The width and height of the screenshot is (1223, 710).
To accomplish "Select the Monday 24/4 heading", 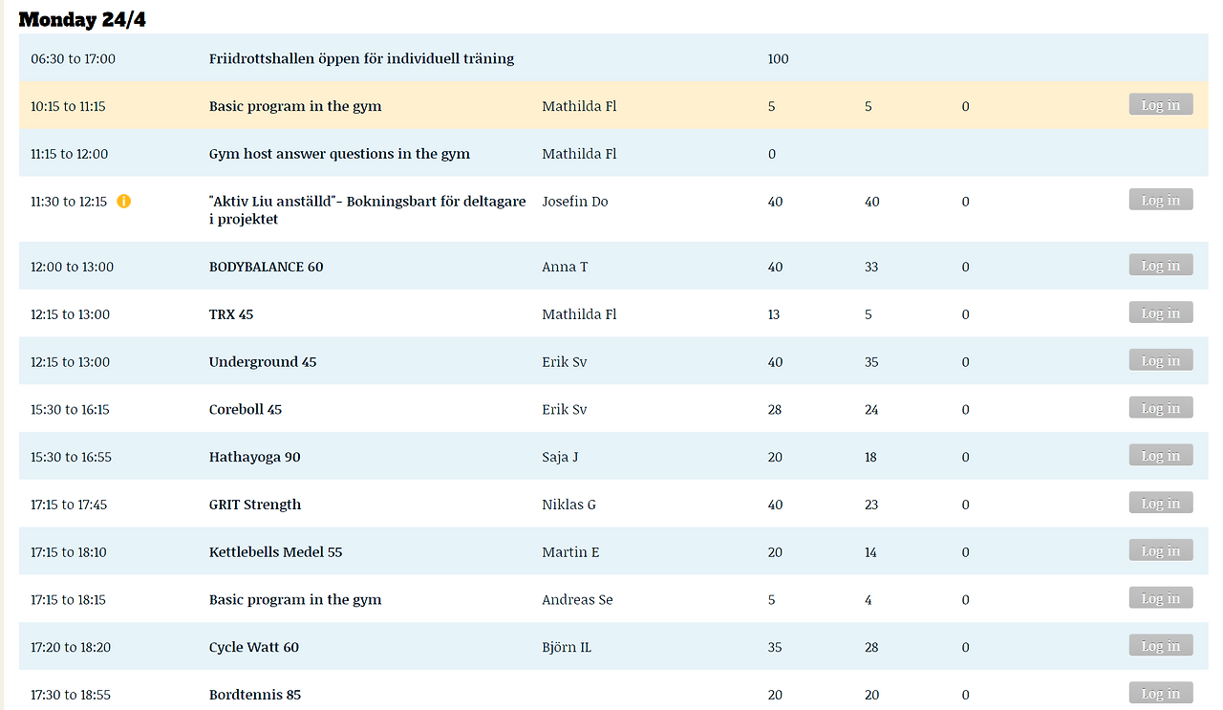I will [x=81, y=18].
